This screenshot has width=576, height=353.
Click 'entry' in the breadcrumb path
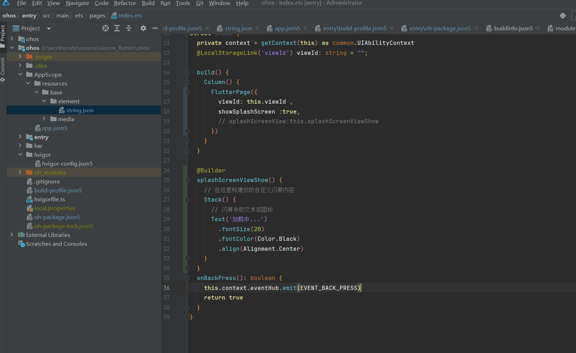click(x=29, y=16)
